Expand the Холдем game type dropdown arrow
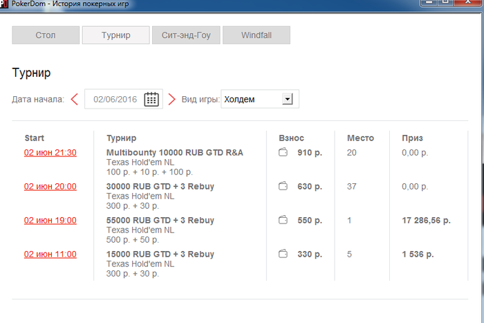The height and width of the screenshot is (323, 484). [x=288, y=99]
